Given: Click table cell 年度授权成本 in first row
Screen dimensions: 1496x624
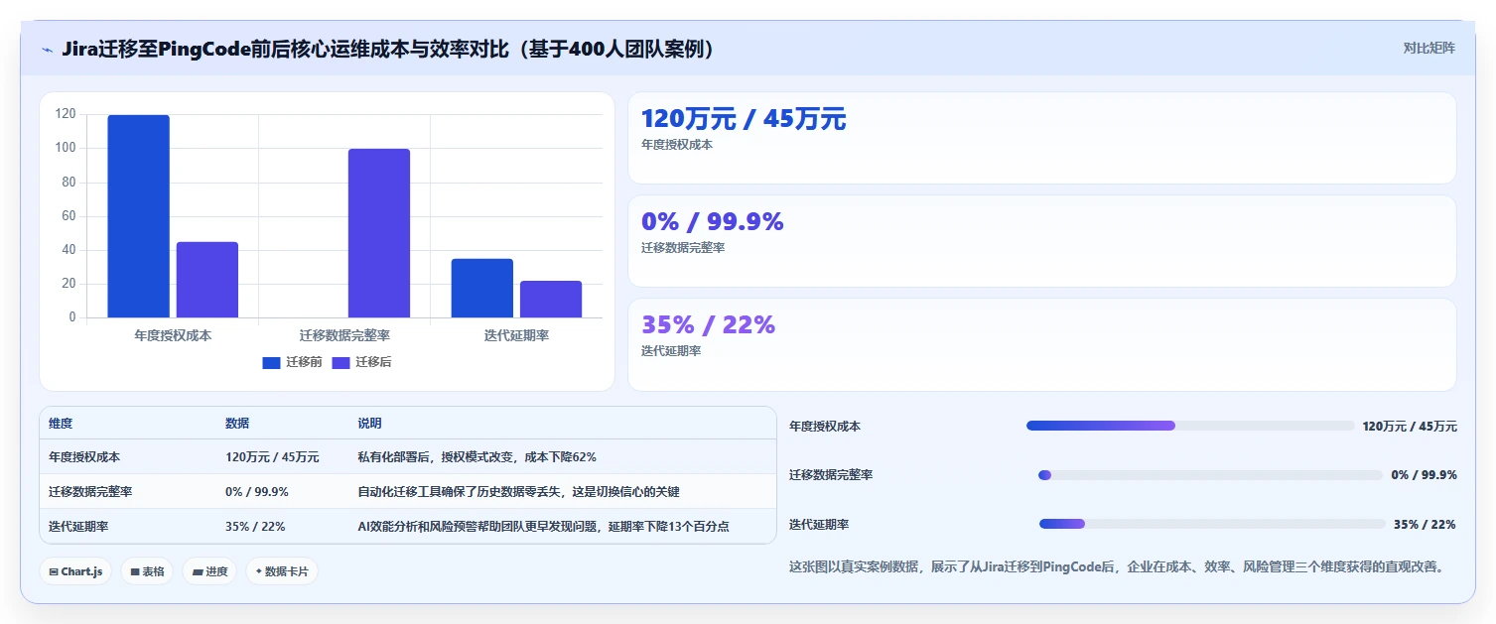Looking at the screenshot, I should coord(84,457).
